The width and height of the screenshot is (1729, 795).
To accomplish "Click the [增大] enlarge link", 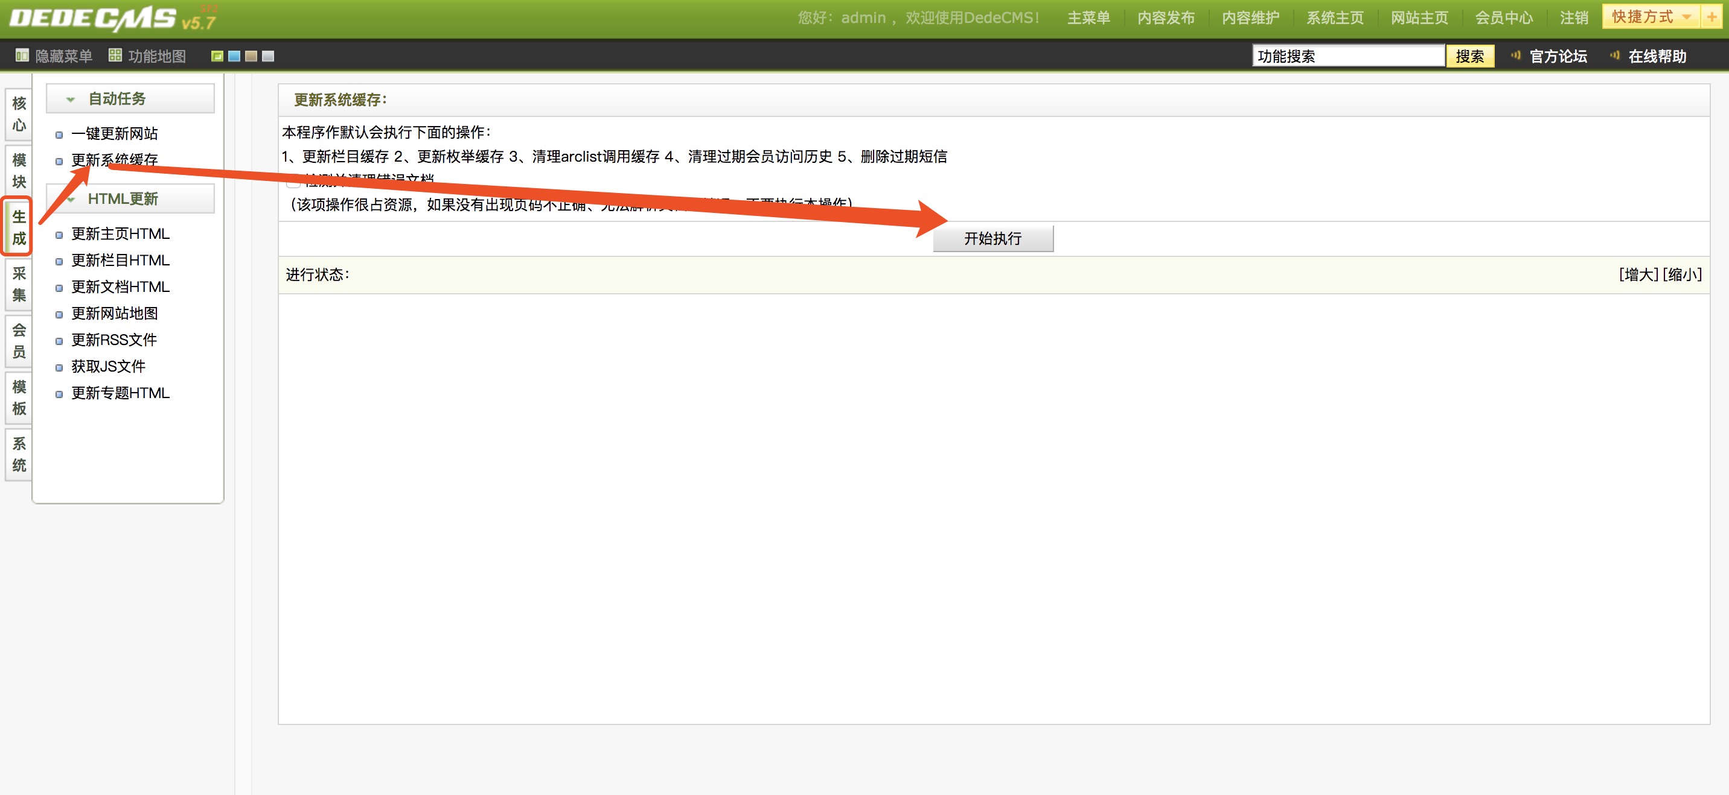I will click(x=1638, y=274).
